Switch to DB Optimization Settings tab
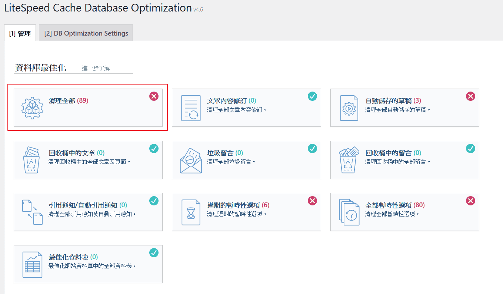503x294 pixels. coord(86,33)
